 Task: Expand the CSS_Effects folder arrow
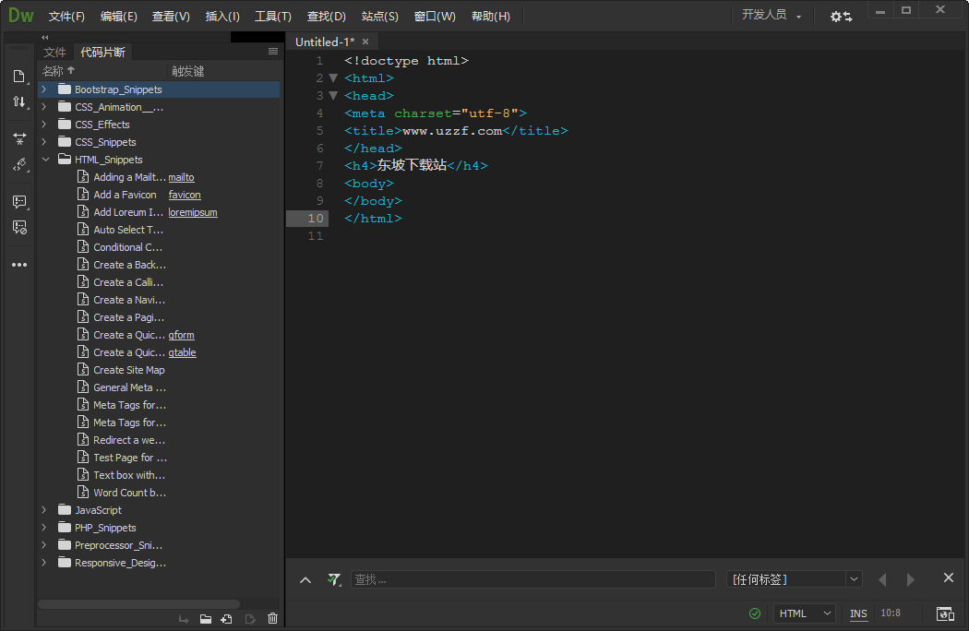44,125
